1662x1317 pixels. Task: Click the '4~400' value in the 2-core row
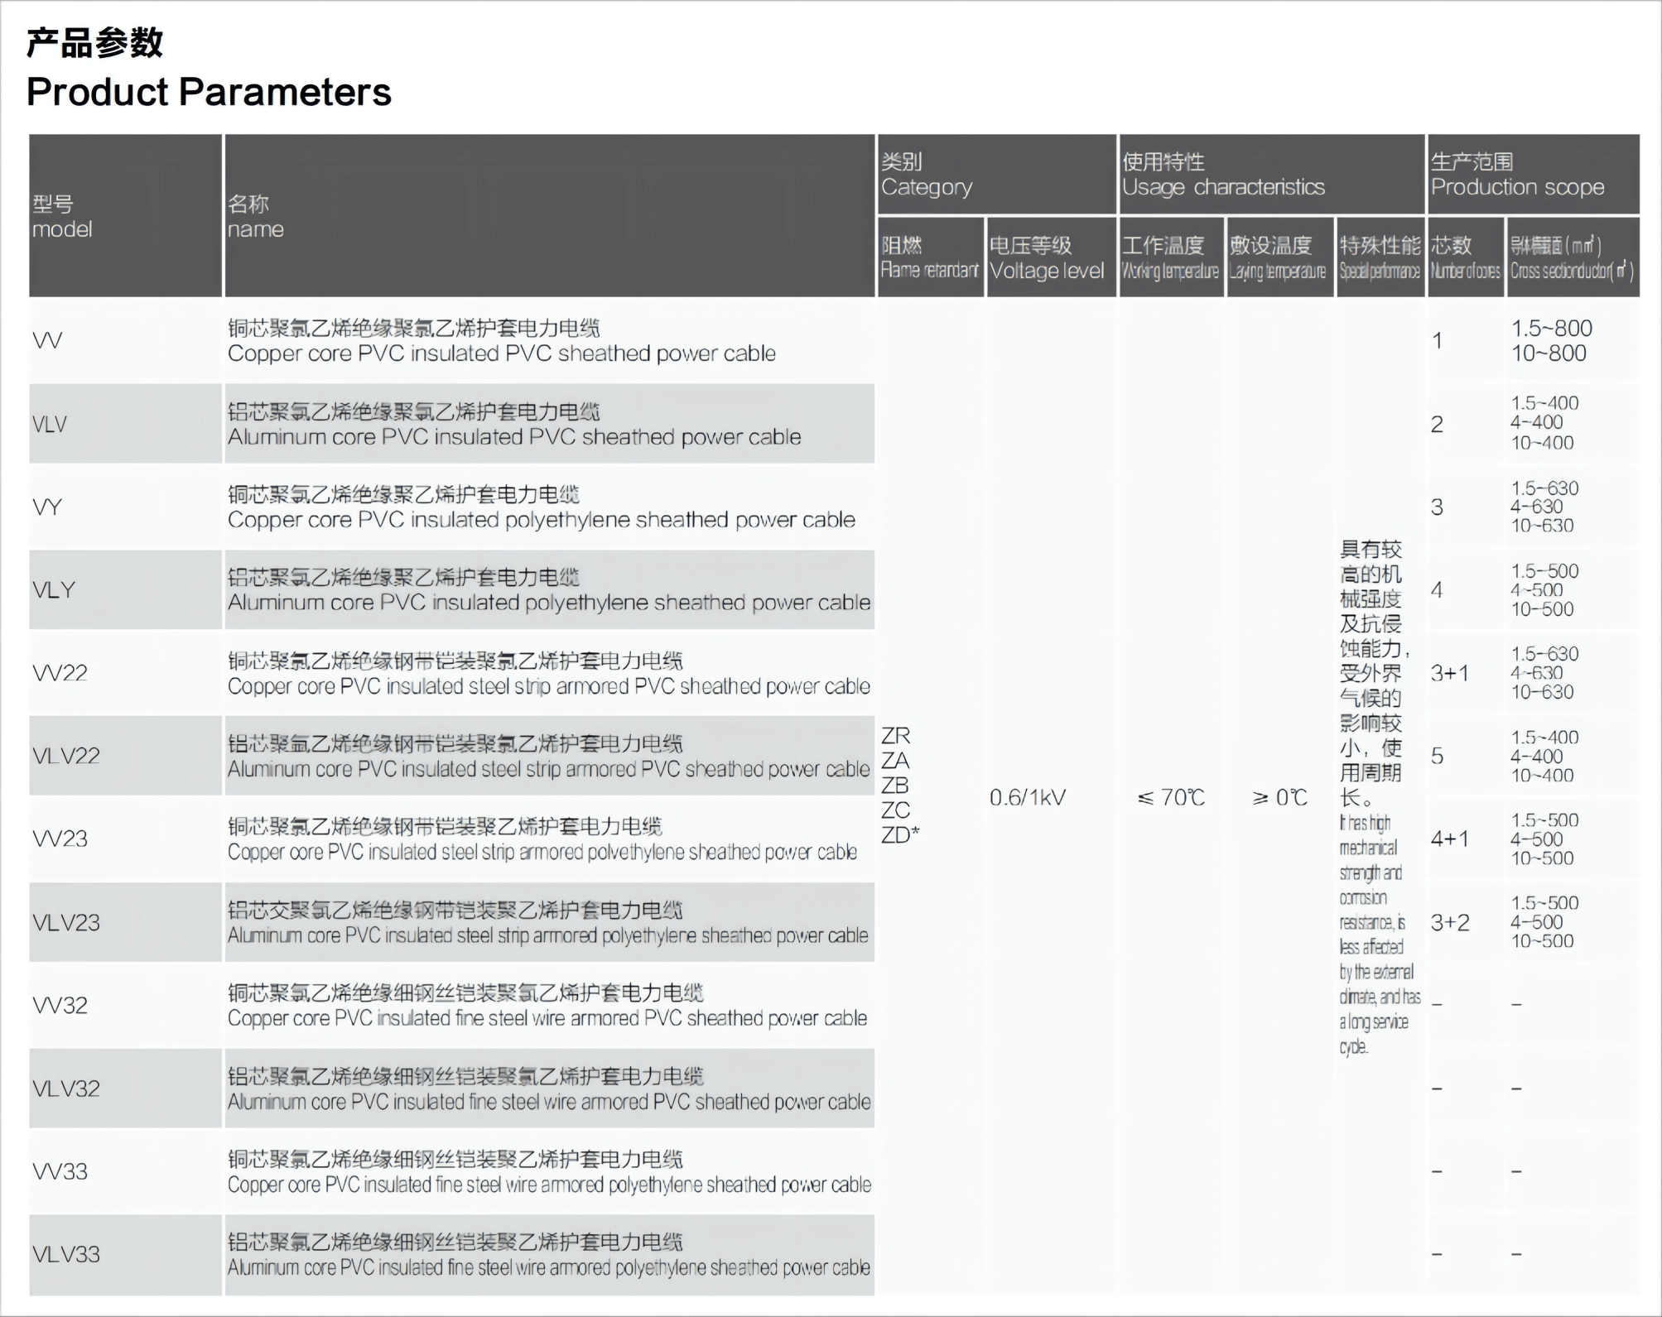pyautogui.click(x=1537, y=422)
